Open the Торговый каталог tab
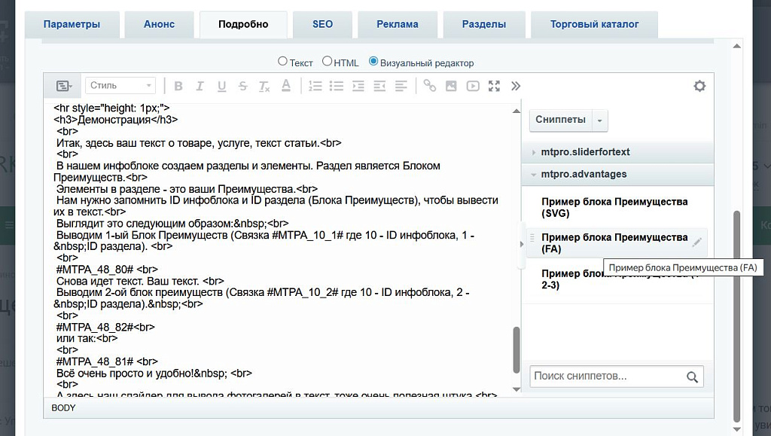The width and height of the screenshot is (771, 436). [594, 24]
